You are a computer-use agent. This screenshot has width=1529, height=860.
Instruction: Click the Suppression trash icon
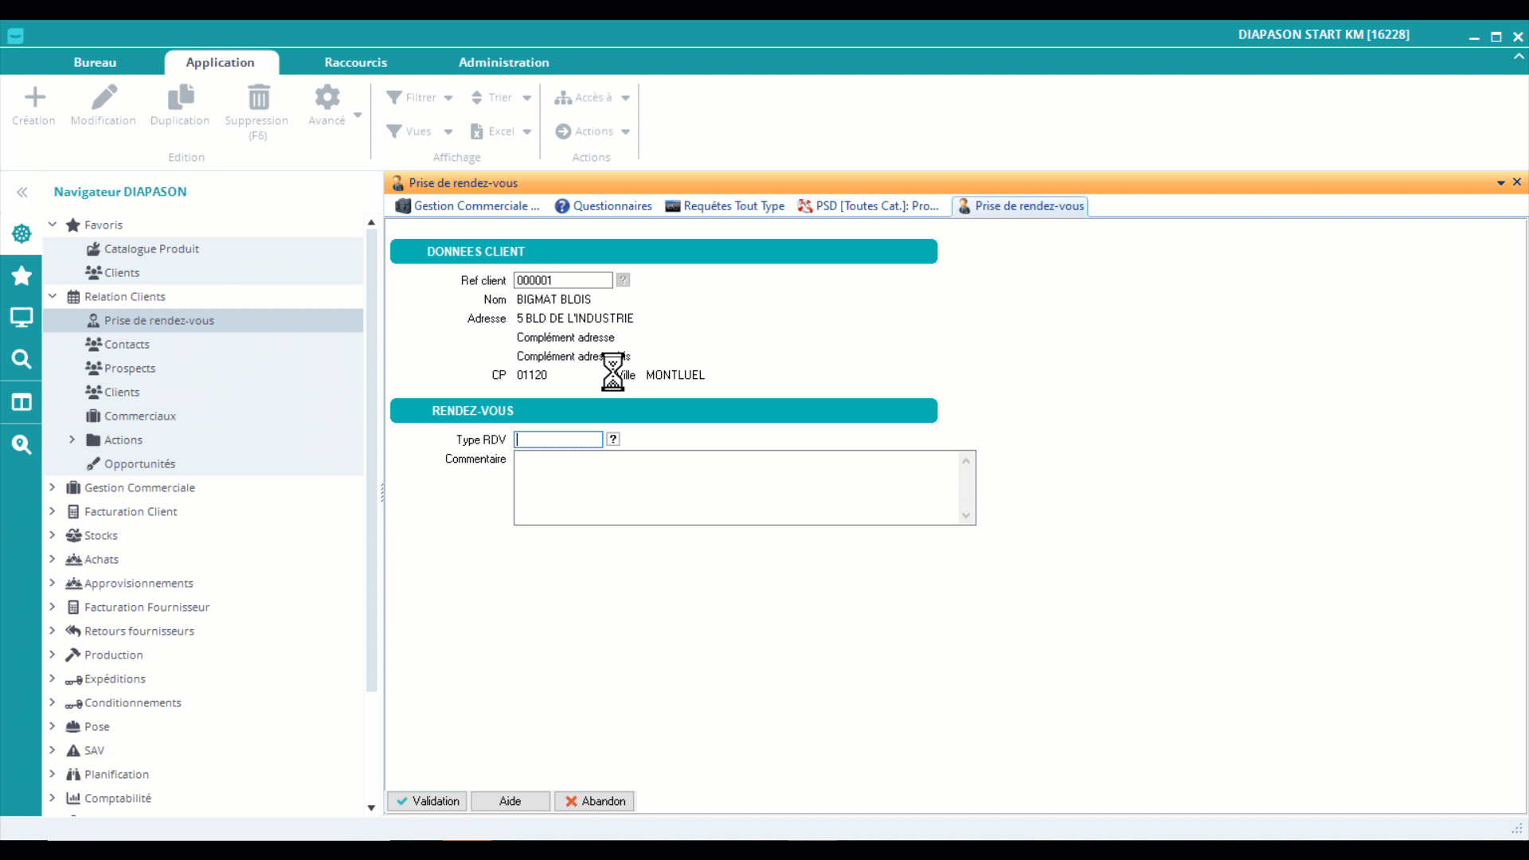tap(258, 98)
